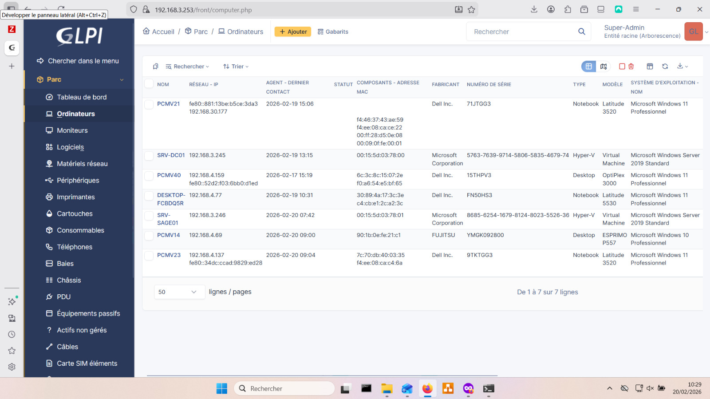Change the 50 lignes per page dropdown
The image size is (710, 399).
tap(179, 292)
